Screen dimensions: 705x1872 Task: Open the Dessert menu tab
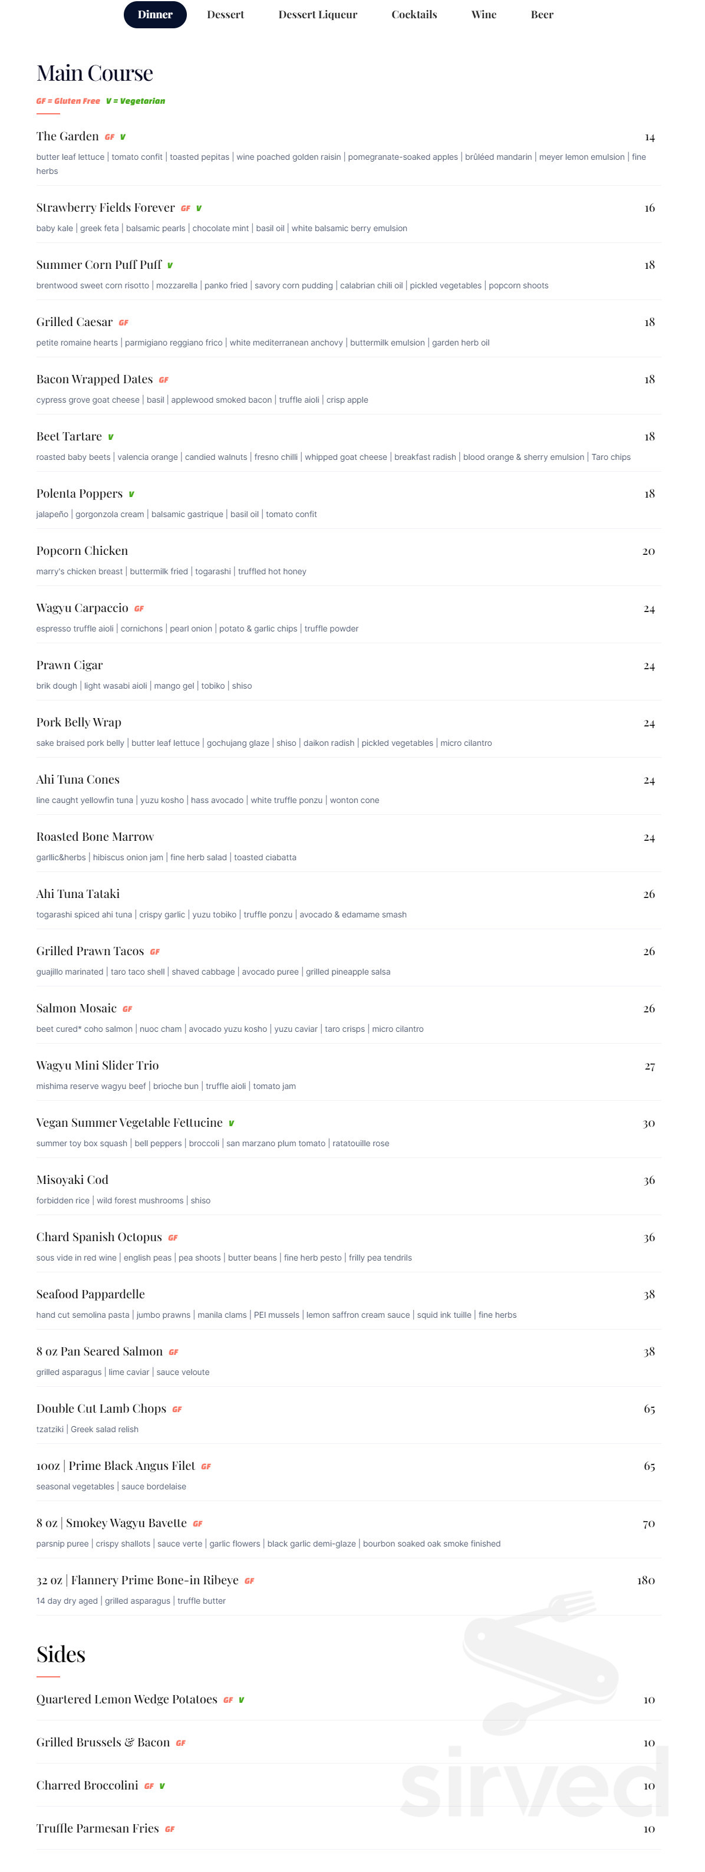pos(225,15)
